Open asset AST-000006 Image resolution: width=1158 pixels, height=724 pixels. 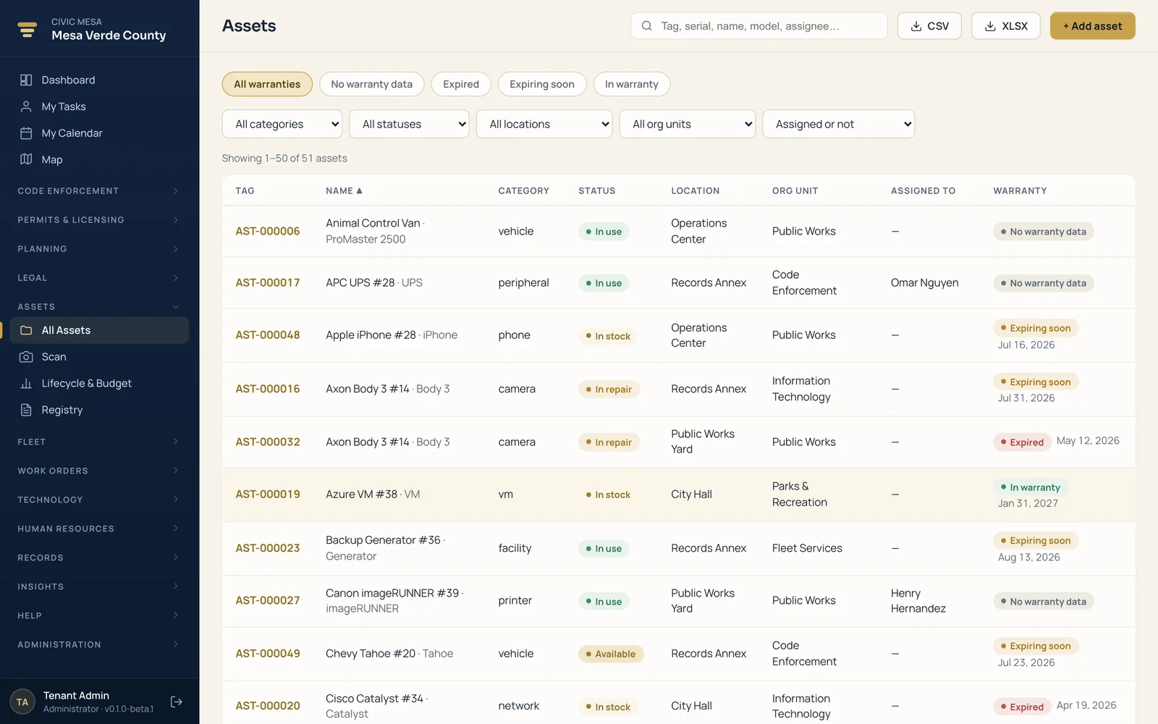point(268,232)
